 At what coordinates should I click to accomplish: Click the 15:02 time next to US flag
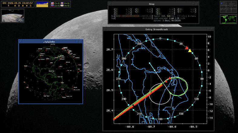tap(57, 3)
